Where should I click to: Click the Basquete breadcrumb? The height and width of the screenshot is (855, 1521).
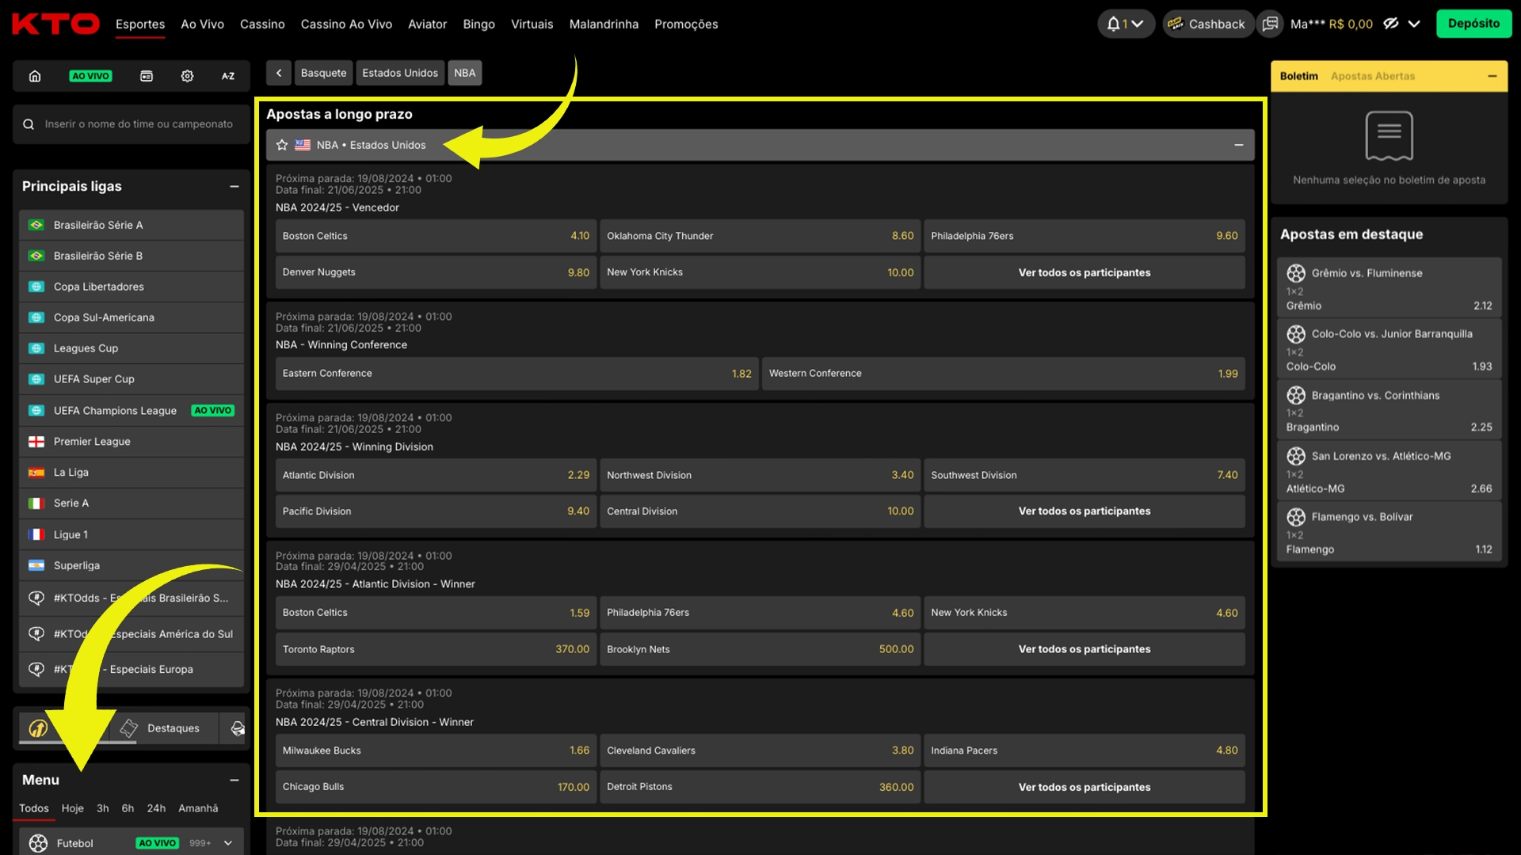[x=323, y=73]
